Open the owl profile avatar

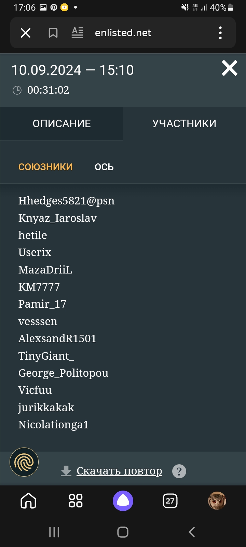[x=217, y=501]
